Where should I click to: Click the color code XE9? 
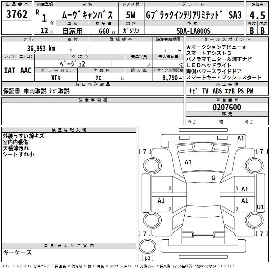(56, 78)
